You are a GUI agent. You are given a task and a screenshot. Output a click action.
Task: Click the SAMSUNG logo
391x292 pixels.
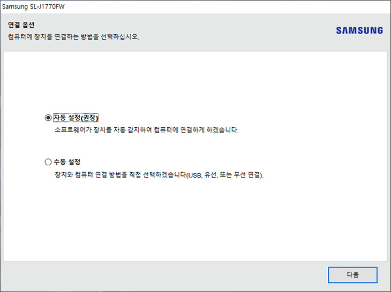[359, 30]
